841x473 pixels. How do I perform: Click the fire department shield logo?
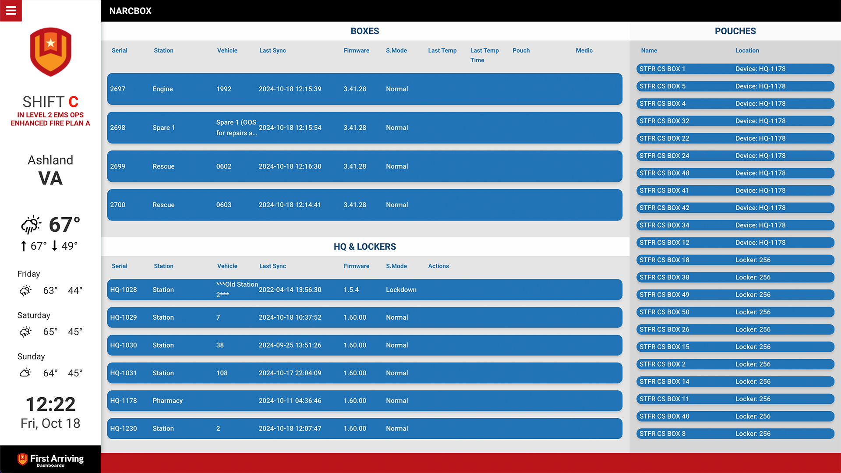pos(50,52)
